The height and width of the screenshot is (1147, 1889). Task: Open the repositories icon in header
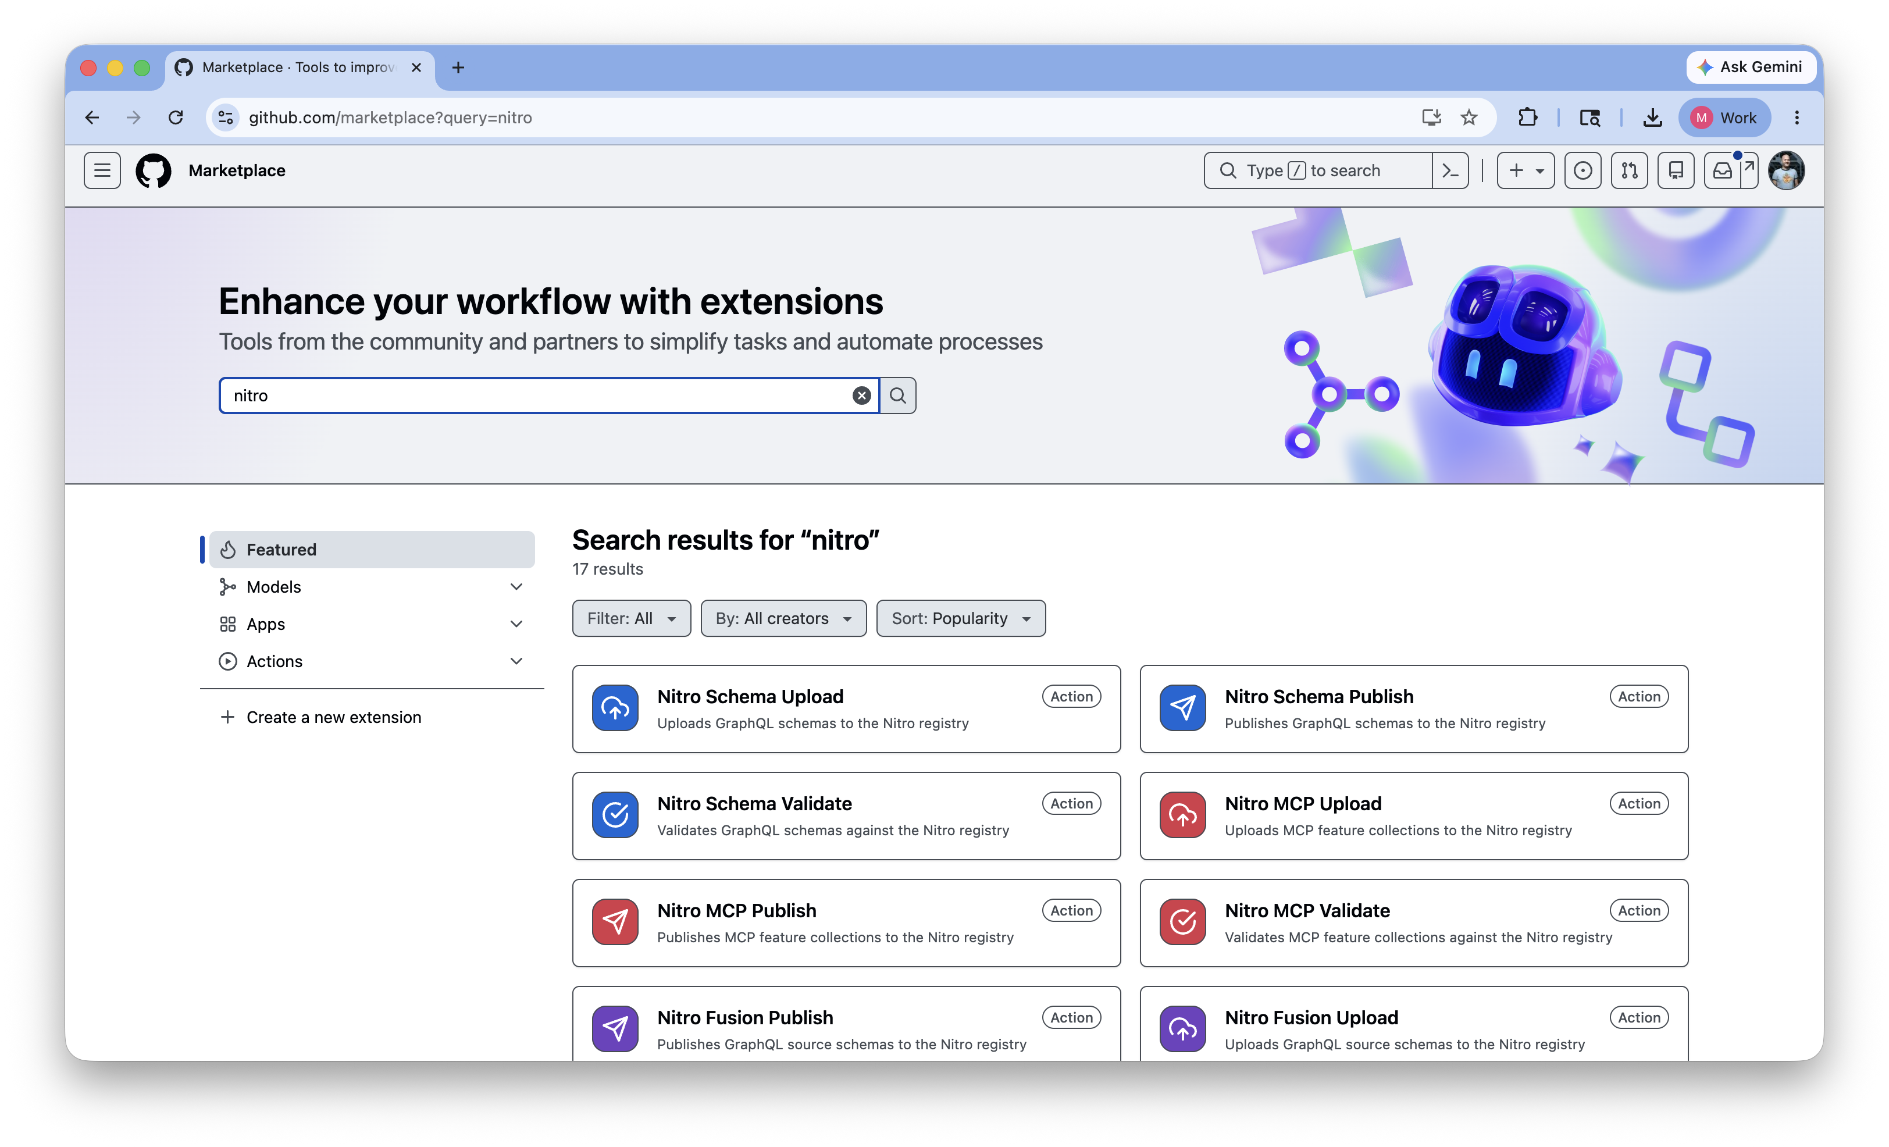point(1676,170)
